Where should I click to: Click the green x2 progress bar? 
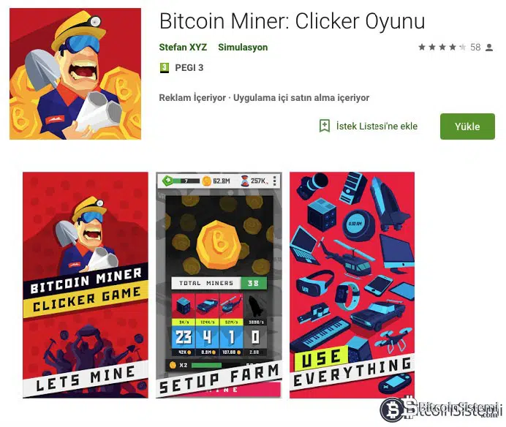point(206,365)
